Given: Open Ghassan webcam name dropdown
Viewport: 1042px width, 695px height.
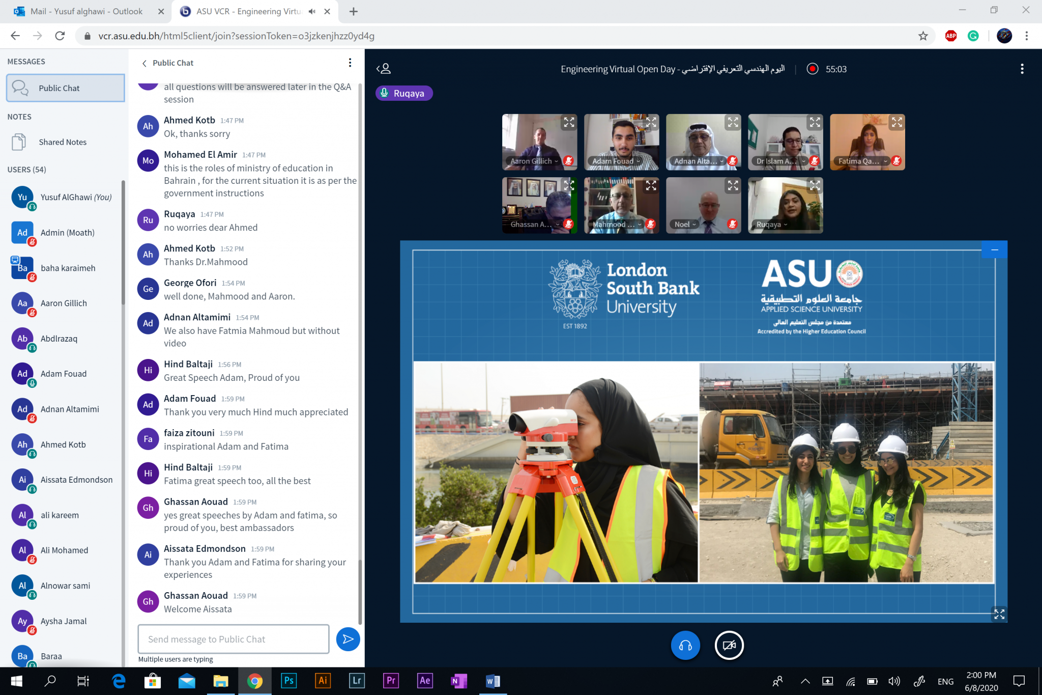Looking at the screenshot, I should point(534,224).
